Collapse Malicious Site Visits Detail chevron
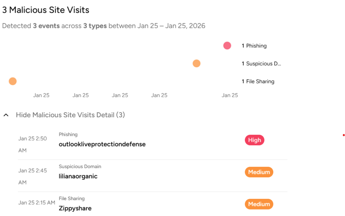 coord(6,115)
